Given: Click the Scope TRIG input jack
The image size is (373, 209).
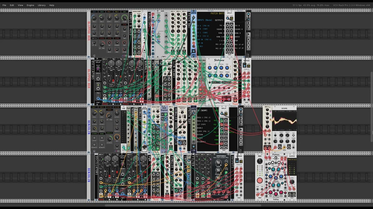Looking at the screenshot, I should point(293,147).
